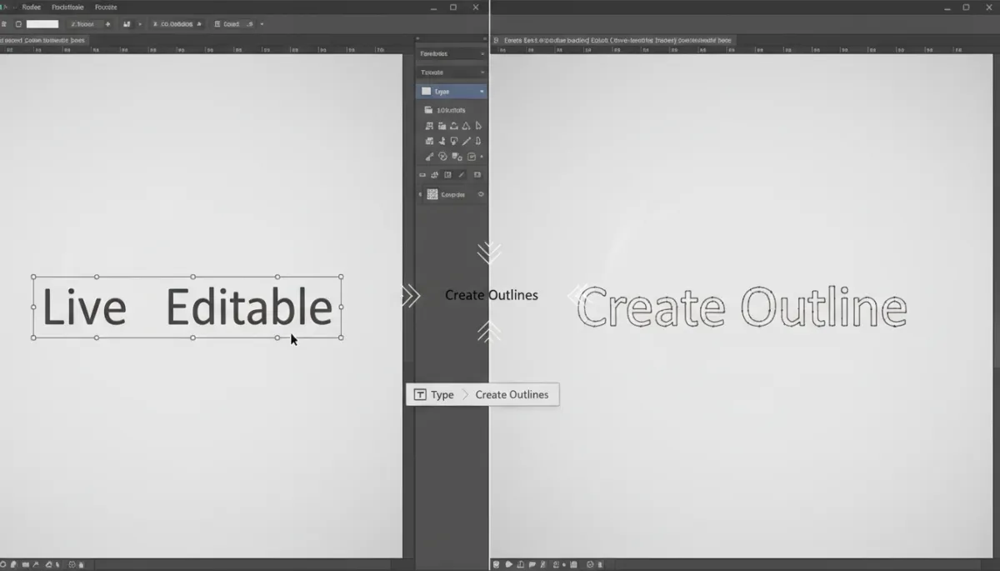
Task: Click the white input field in the top toolbar
Action: (x=42, y=24)
